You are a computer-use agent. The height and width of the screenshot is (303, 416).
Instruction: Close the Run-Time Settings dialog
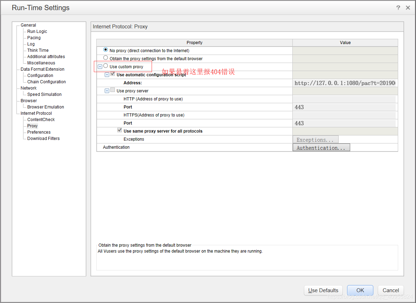[408, 8]
